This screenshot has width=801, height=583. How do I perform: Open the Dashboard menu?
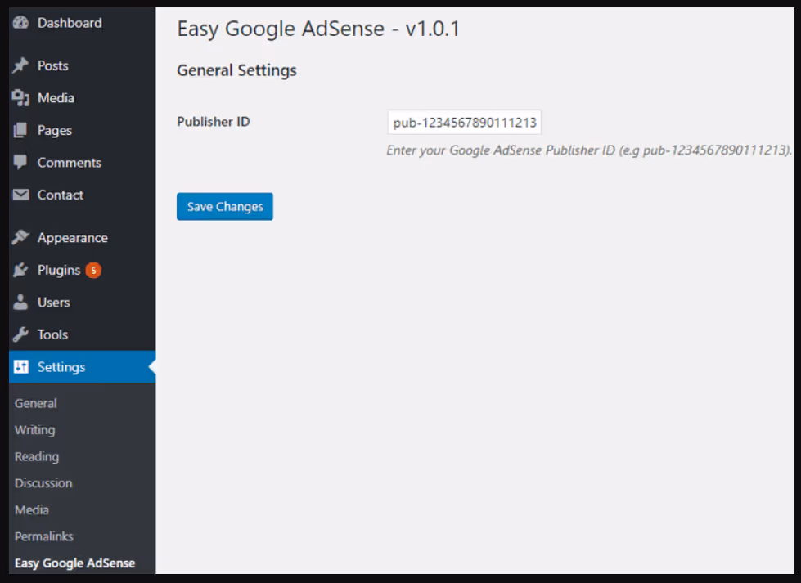click(x=70, y=23)
